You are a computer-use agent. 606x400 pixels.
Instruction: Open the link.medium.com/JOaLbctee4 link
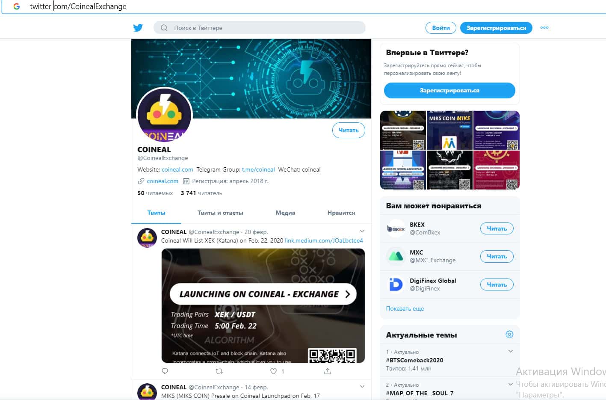tap(324, 240)
